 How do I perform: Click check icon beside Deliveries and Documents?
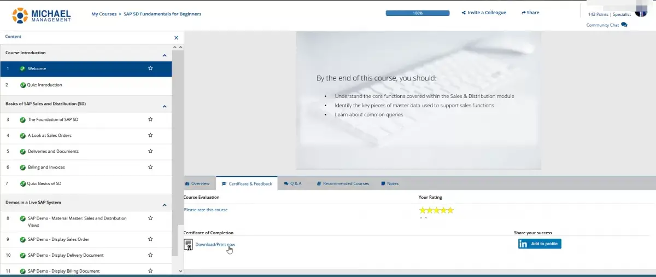coord(22,151)
